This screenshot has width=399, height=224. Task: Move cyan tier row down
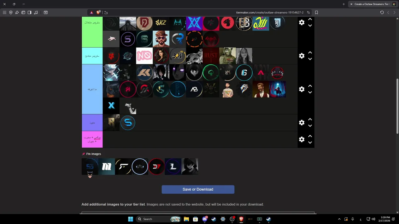(x=310, y=59)
